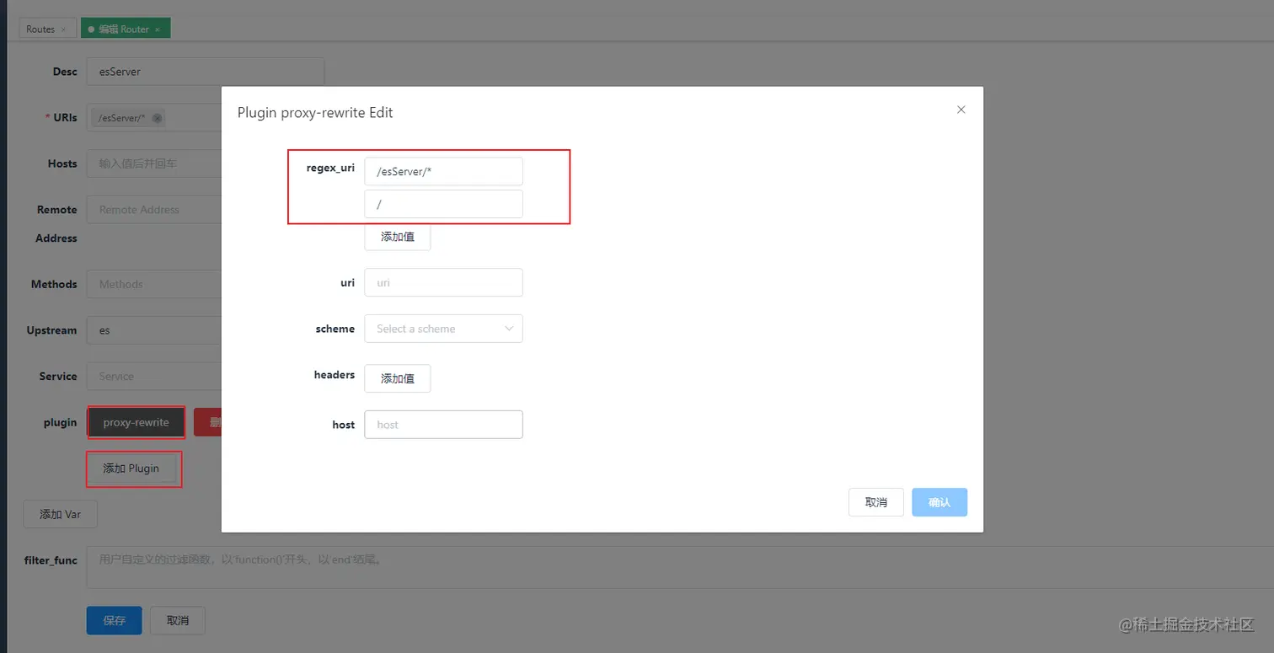This screenshot has width=1274, height=653.
Task: Open the Methods selector
Action: [154, 284]
